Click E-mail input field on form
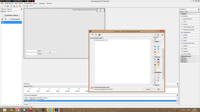The image size is (200, 112). [x=31, y=51]
